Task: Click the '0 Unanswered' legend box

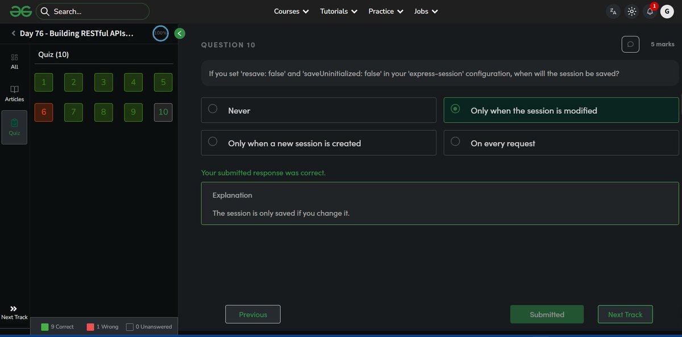Action: [x=130, y=327]
